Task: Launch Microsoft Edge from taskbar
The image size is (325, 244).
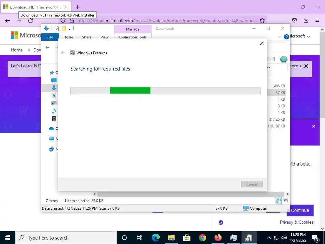Action: click(156, 238)
